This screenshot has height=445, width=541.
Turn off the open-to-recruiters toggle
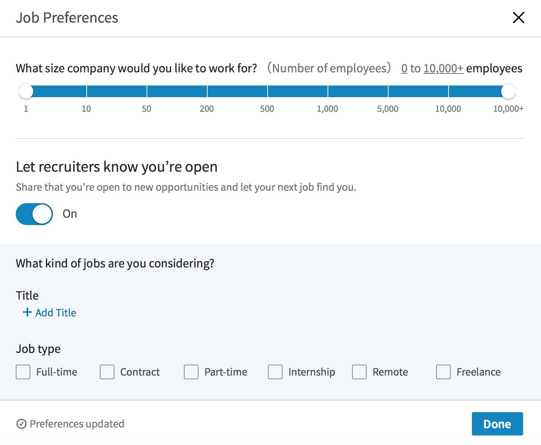click(x=34, y=214)
